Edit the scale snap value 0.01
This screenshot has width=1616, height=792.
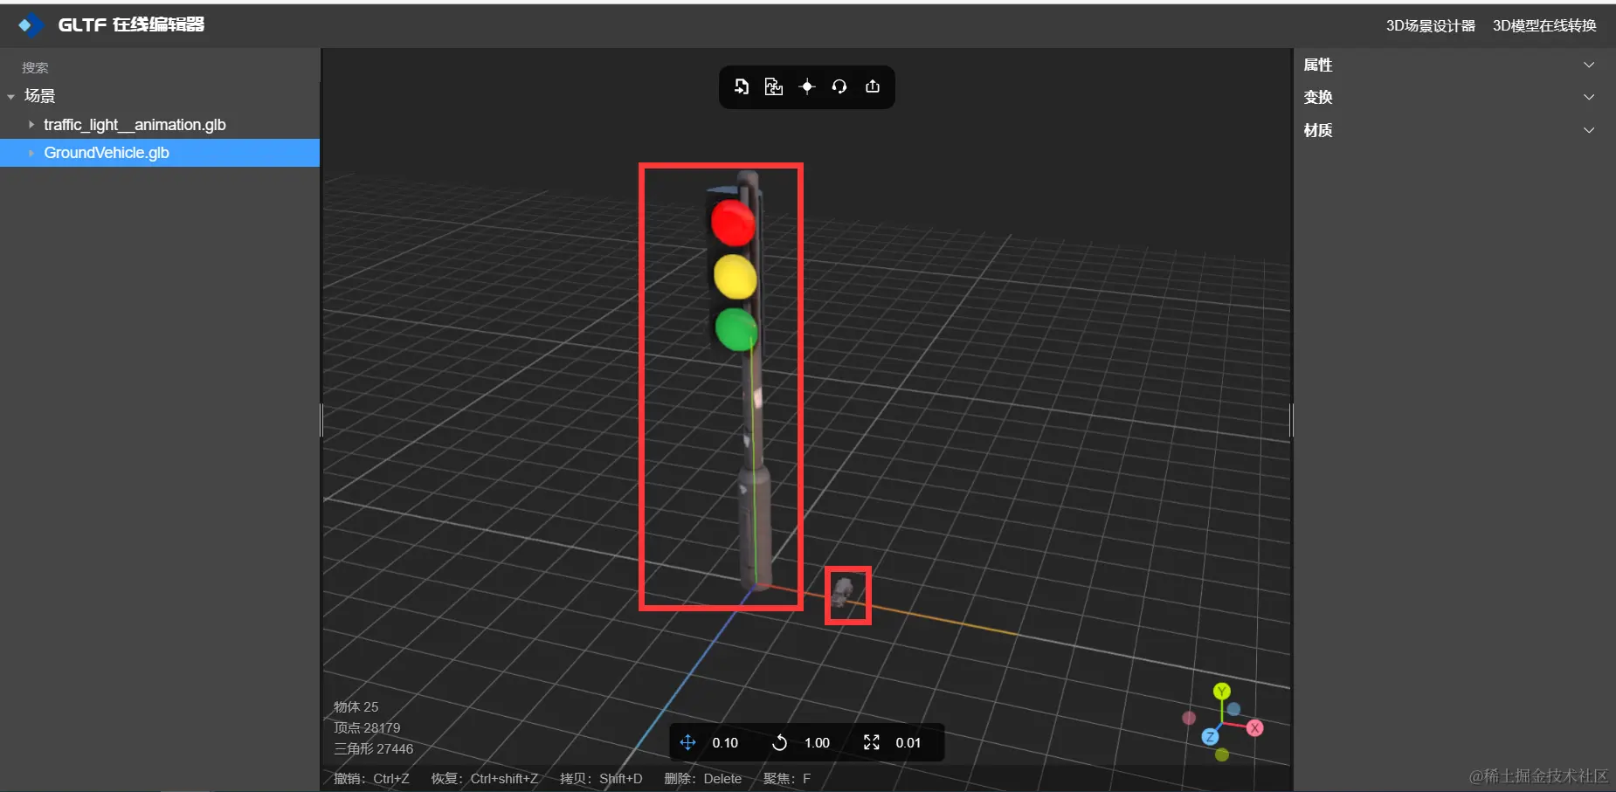pos(908,743)
